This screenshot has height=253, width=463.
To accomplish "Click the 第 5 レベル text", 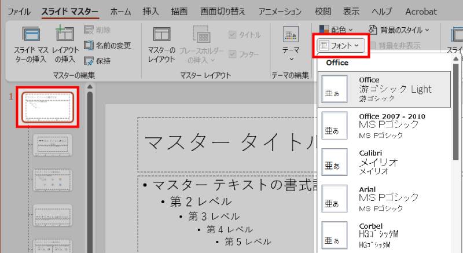I will pos(248,242).
